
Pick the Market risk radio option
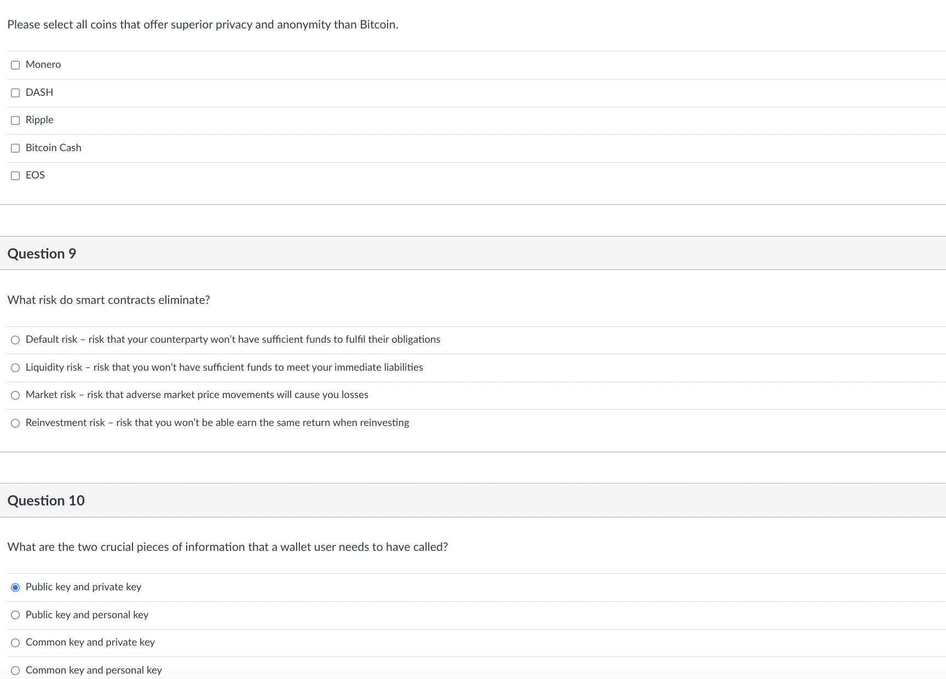coord(15,395)
